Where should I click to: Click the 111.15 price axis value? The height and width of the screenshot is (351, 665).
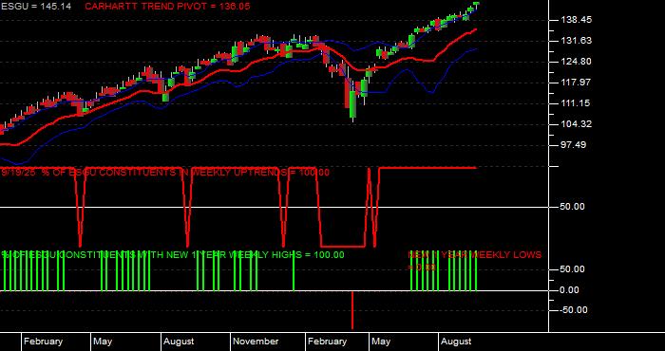(x=576, y=103)
